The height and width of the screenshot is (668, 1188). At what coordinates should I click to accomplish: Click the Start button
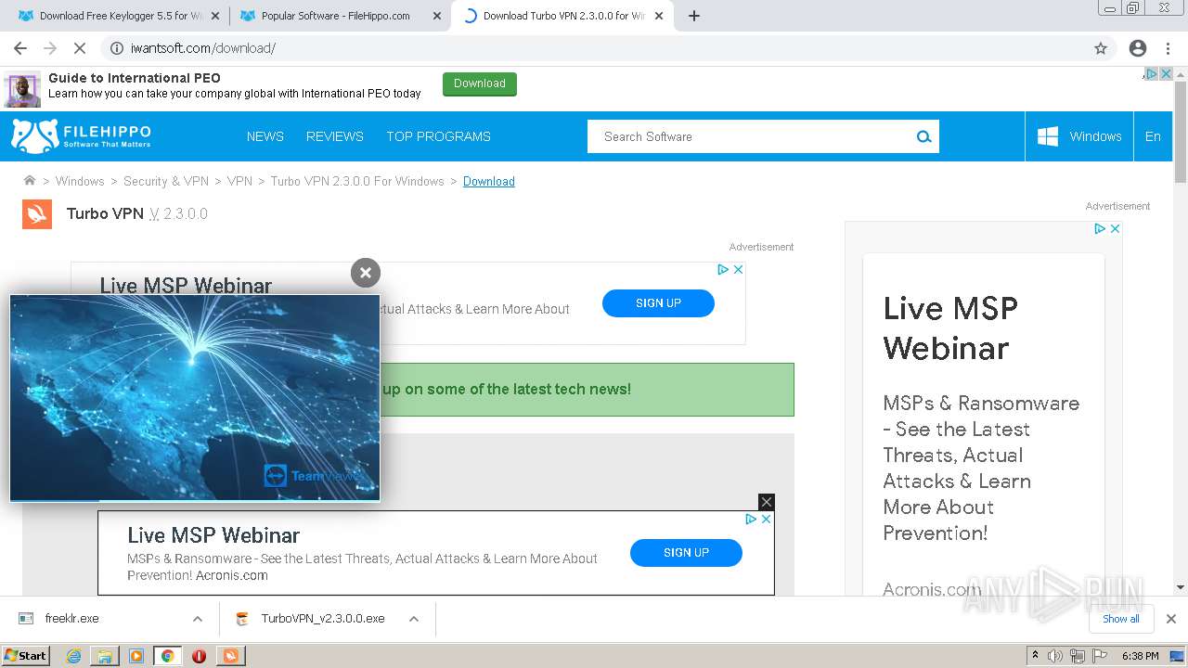pyautogui.click(x=25, y=656)
